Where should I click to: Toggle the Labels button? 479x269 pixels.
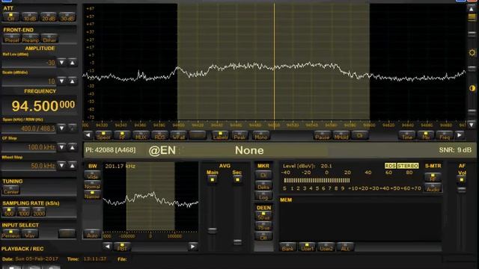[220, 136]
